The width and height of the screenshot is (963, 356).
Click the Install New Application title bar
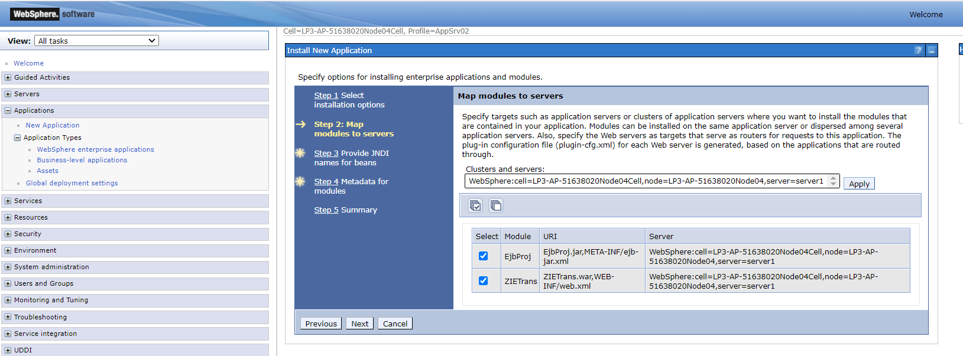(611, 50)
